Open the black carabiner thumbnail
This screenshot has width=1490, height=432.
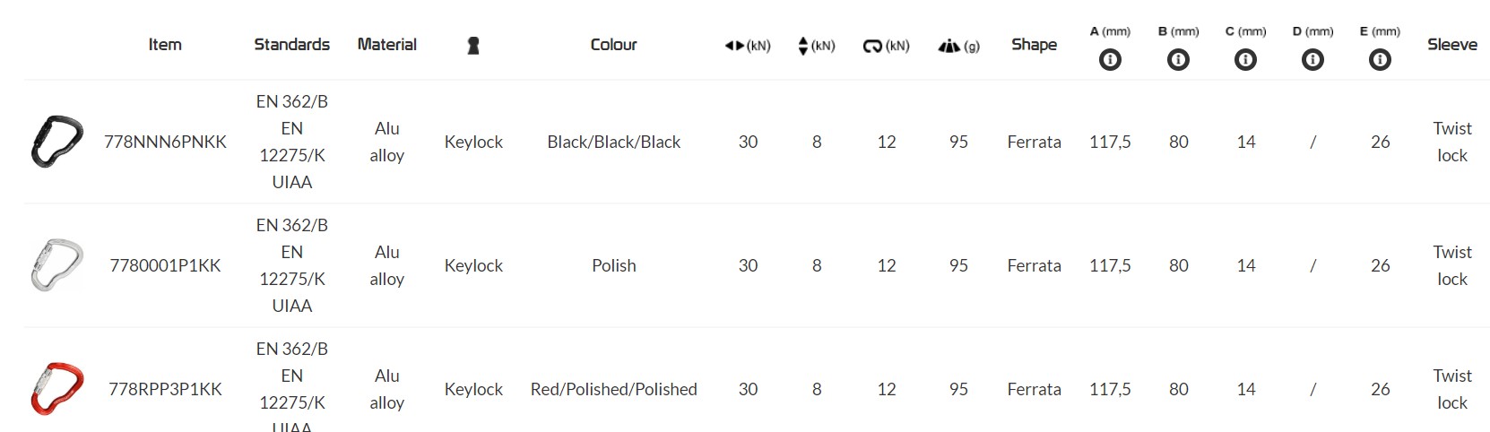tap(56, 142)
